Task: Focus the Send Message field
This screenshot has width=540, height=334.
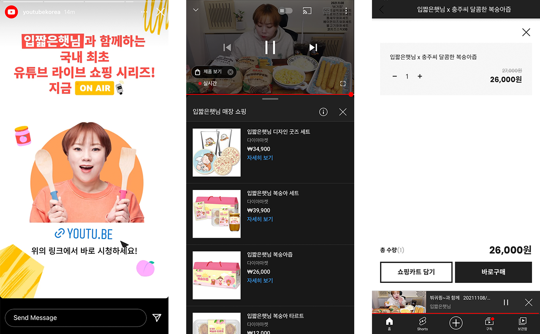Action: [76, 318]
